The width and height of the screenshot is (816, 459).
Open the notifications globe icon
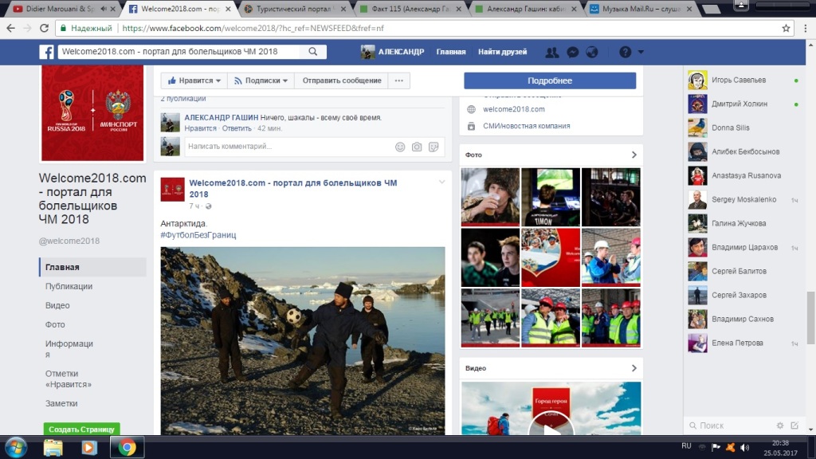pos(592,52)
